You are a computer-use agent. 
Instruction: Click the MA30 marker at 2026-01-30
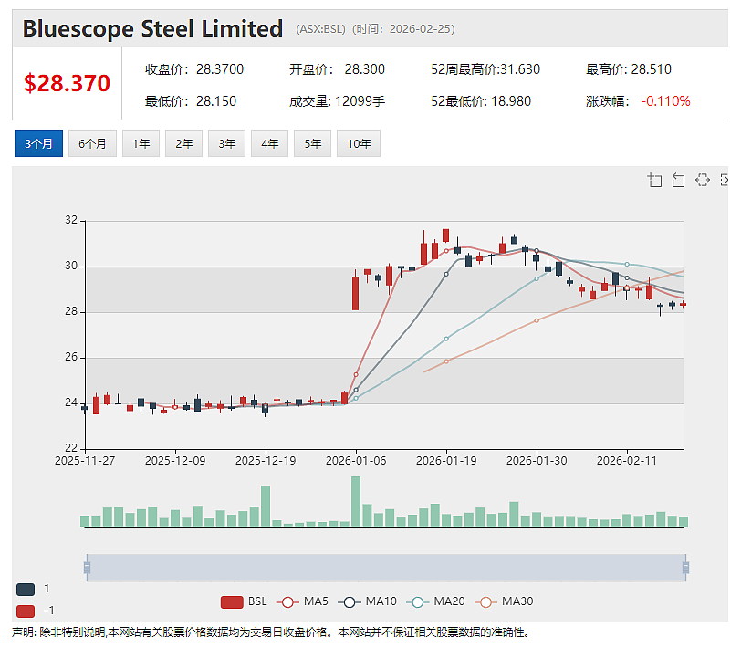coord(537,320)
